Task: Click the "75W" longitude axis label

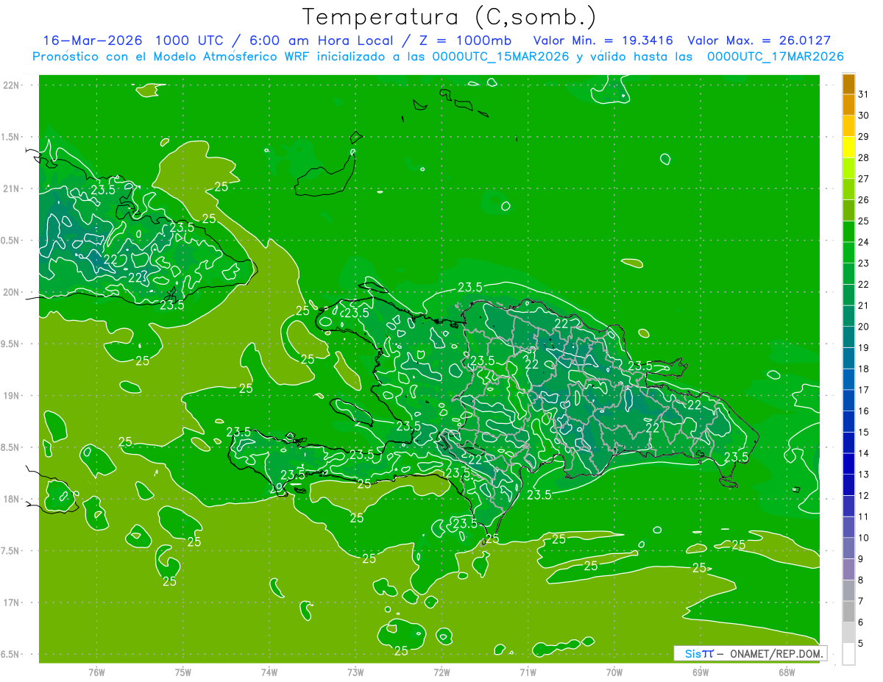Action: 183,672
